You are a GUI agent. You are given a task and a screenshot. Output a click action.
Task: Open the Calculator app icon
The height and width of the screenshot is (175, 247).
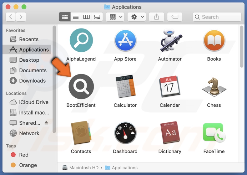click(125, 87)
